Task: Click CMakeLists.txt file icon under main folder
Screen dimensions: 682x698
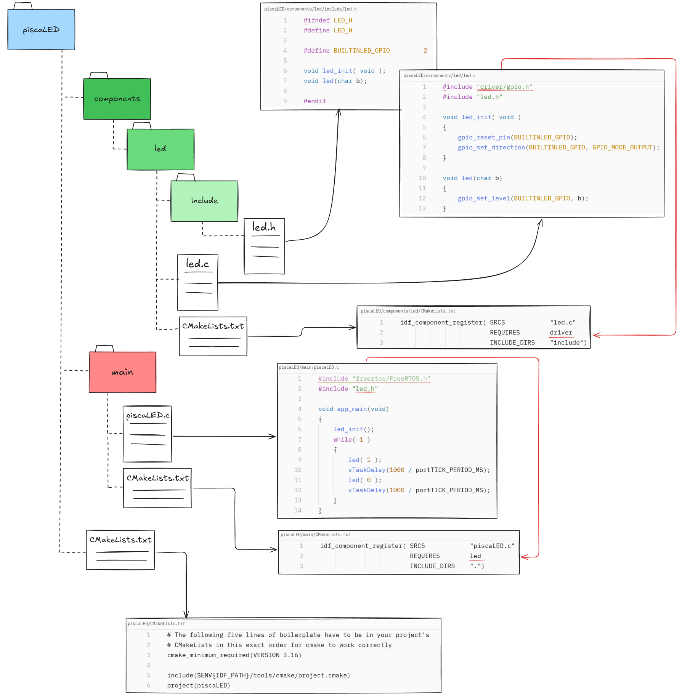Action: coord(157,488)
